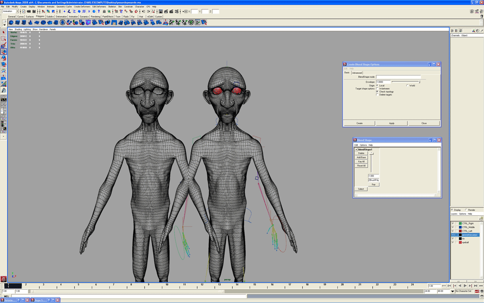Screen dimensions: 484x303
Task: Create polygon torus from shelf
Action: coord(43,22)
